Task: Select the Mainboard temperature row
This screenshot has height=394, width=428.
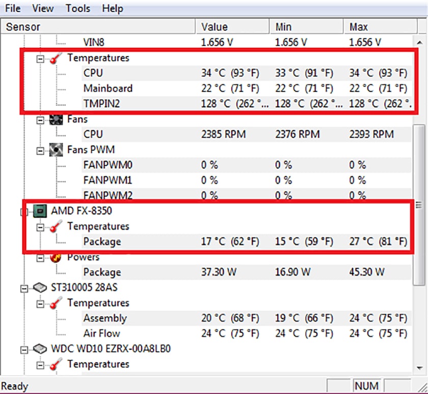Action: (x=108, y=88)
